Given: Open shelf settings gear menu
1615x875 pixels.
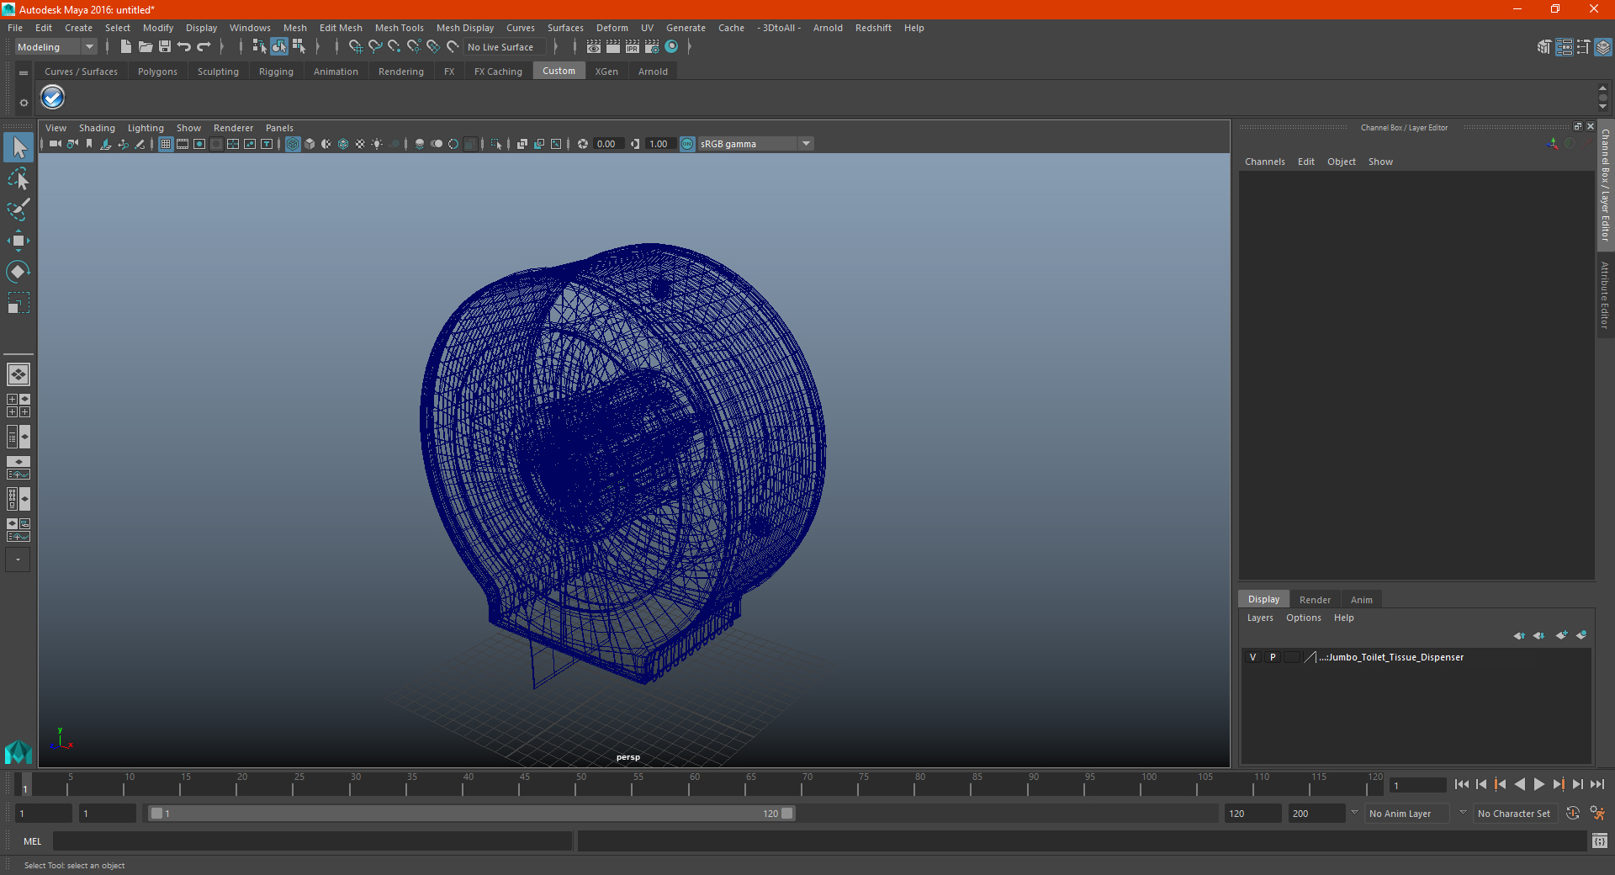Looking at the screenshot, I should click(x=24, y=103).
